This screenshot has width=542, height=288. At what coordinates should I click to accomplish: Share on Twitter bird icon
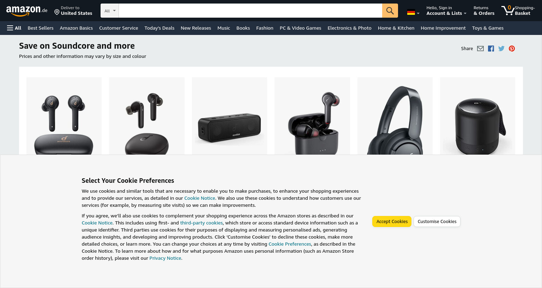tap(501, 49)
